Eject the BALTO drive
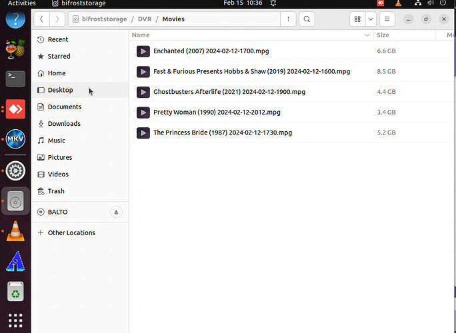 [116, 212]
